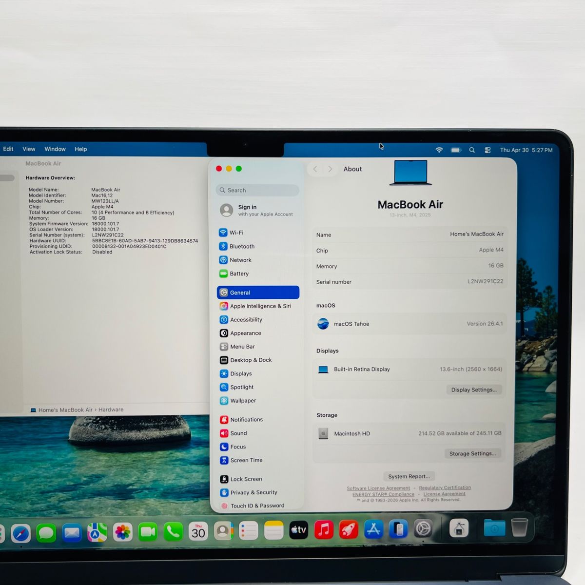Click the macOS Tahoe version row

click(x=409, y=324)
